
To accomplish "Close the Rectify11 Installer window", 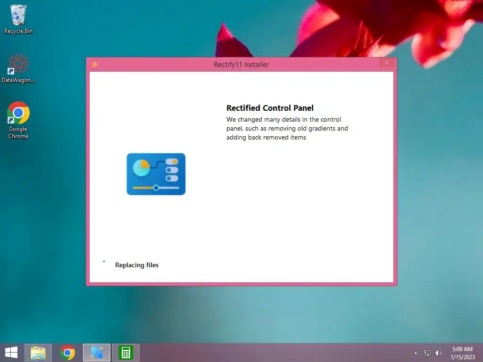I will pyautogui.click(x=387, y=63).
